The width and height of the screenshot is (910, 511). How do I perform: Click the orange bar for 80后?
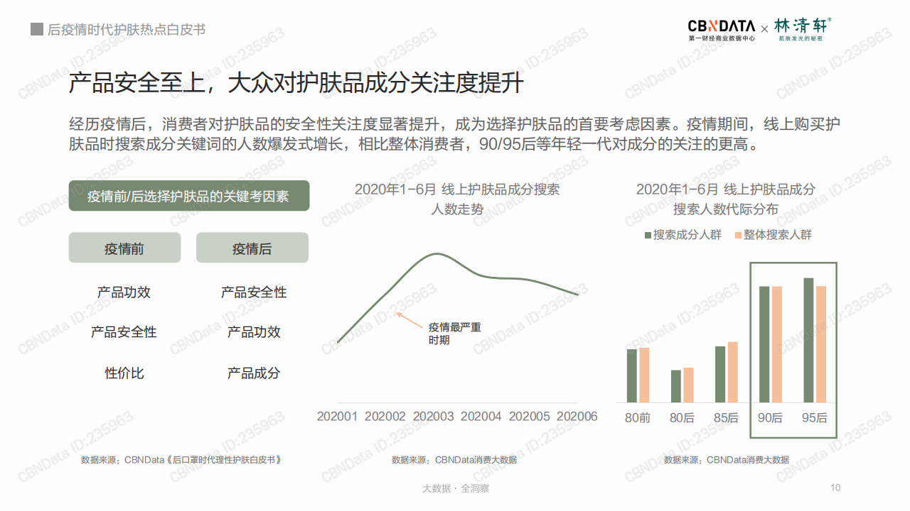tap(689, 385)
